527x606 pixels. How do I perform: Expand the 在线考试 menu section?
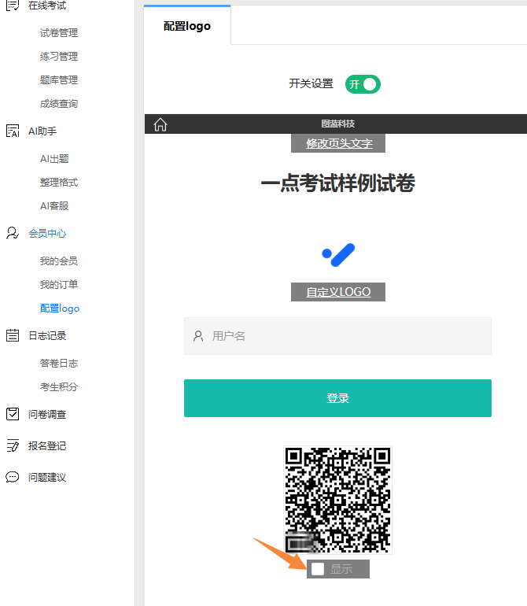click(47, 6)
